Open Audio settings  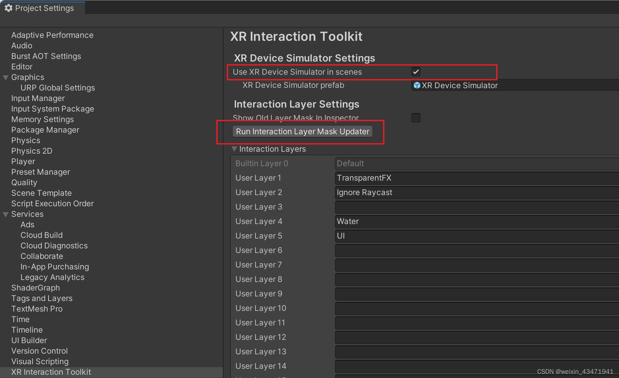click(x=22, y=46)
